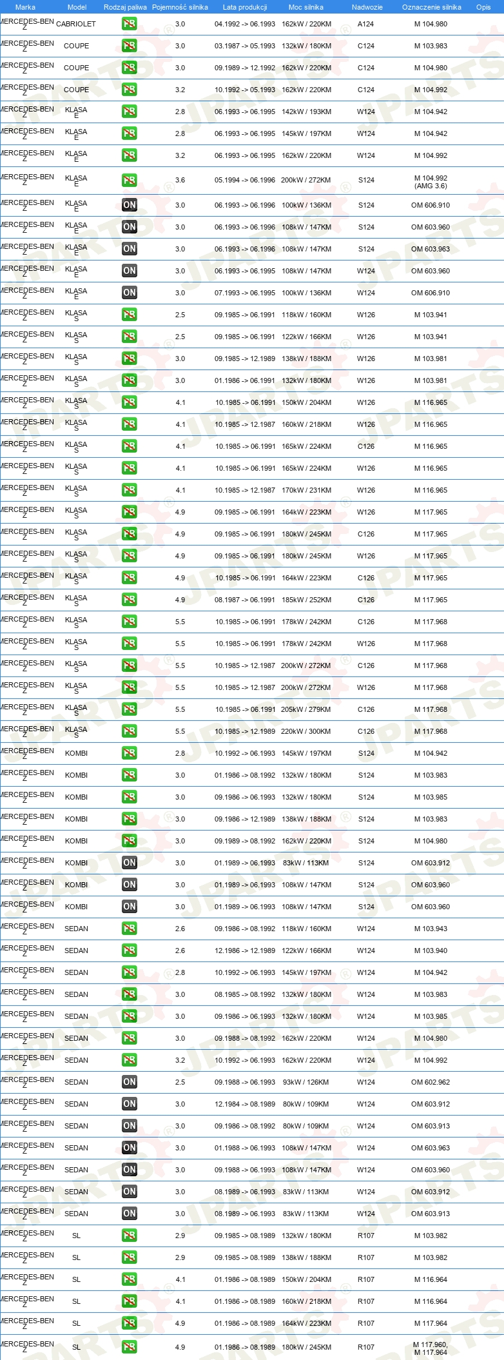Click PB icon in the AMG 3.6 row
Viewport: 504px width, 1360px height.
click(130, 181)
